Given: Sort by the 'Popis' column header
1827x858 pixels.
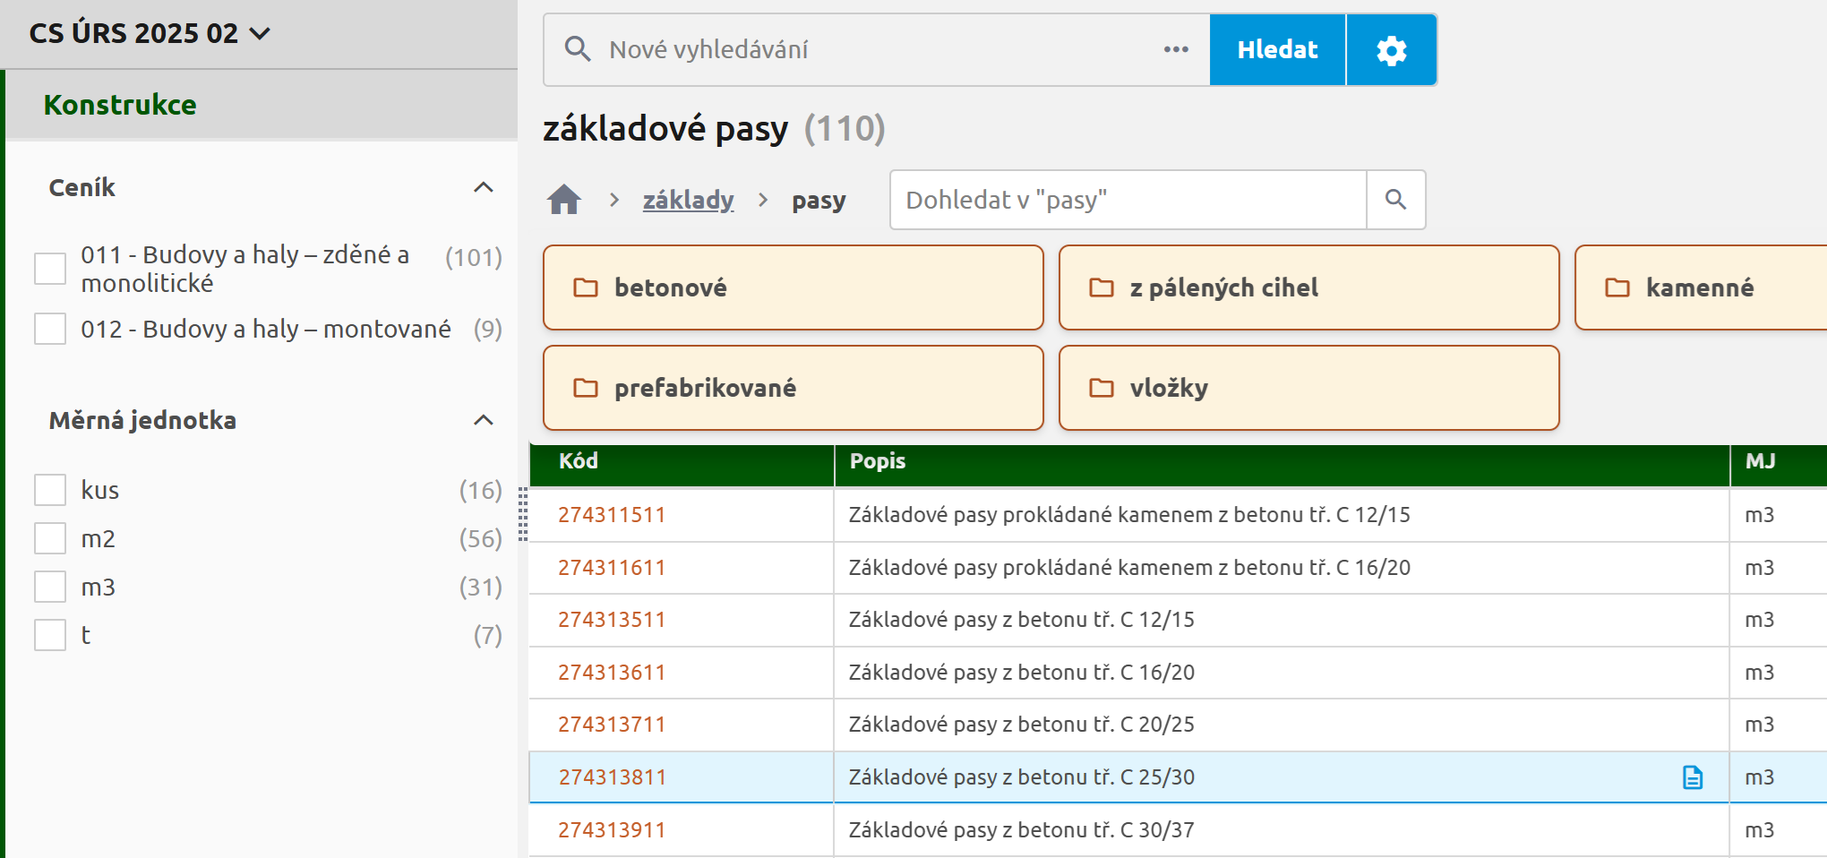Looking at the screenshot, I should click(877, 461).
